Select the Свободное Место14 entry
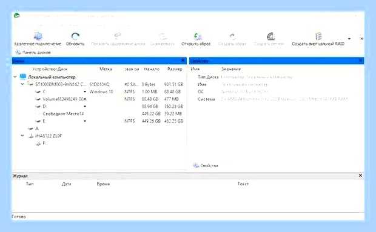This screenshot has height=232, width=376. tap(63, 114)
